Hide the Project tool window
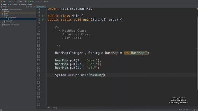This screenshot has width=198, height=111. [x=34, y=7]
